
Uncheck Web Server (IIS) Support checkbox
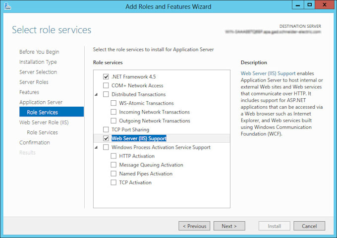[x=106, y=138]
